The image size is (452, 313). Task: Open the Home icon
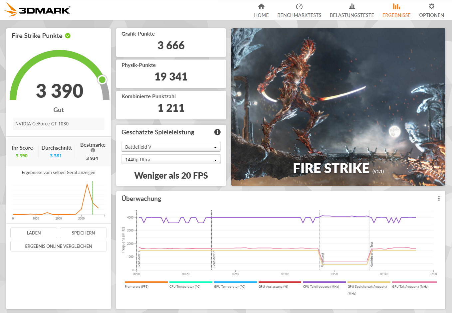261,6
